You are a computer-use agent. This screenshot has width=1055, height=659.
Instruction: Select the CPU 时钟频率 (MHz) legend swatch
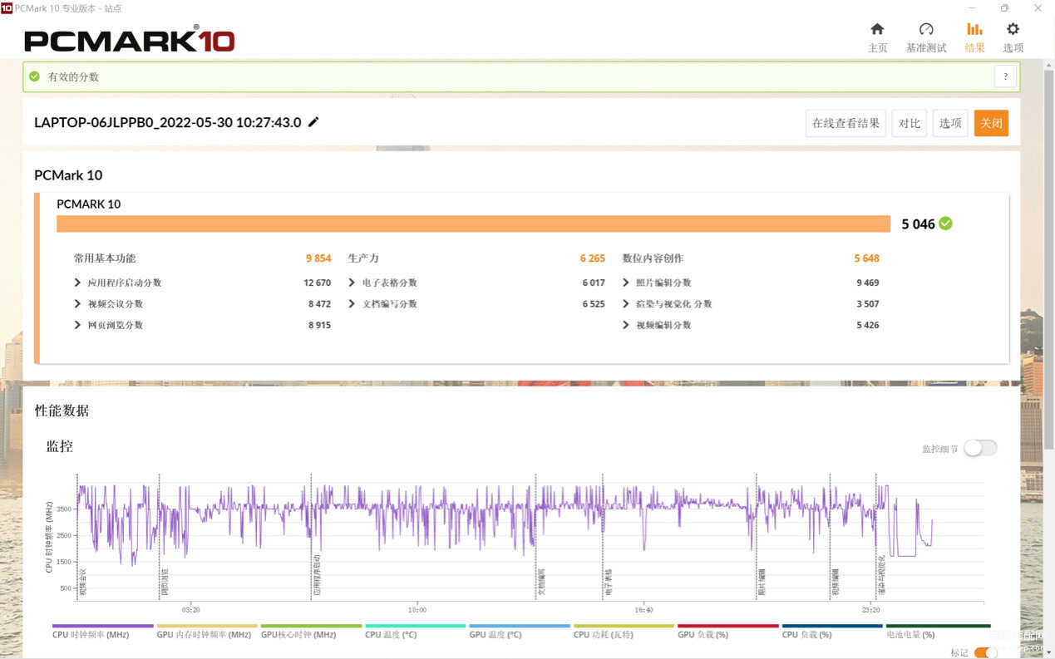pyautogui.click(x=103, y=626)
